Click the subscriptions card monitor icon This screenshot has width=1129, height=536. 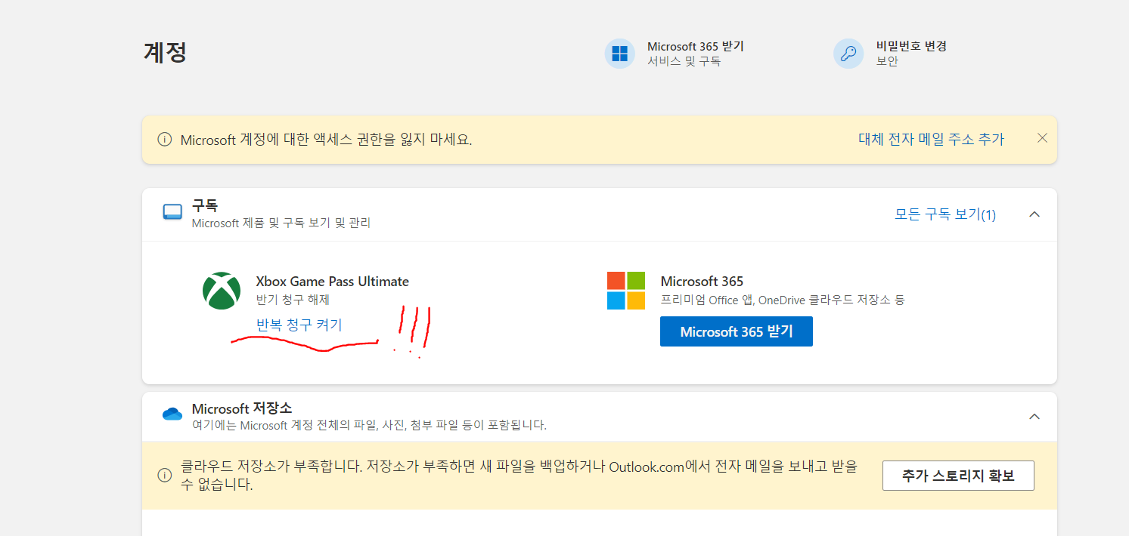coord(172,212)
